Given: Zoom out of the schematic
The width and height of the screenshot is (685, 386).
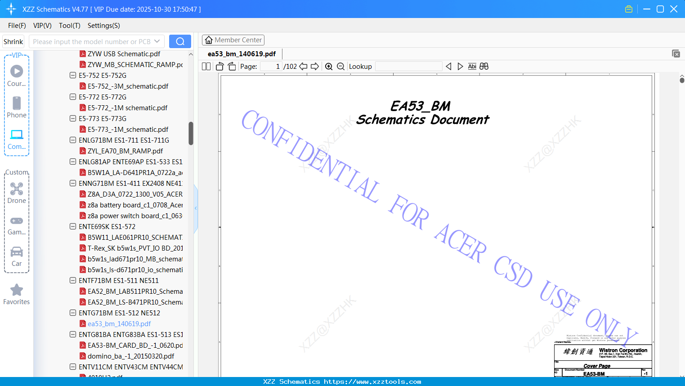Looking at the screenshot, I should pos(340,66).
